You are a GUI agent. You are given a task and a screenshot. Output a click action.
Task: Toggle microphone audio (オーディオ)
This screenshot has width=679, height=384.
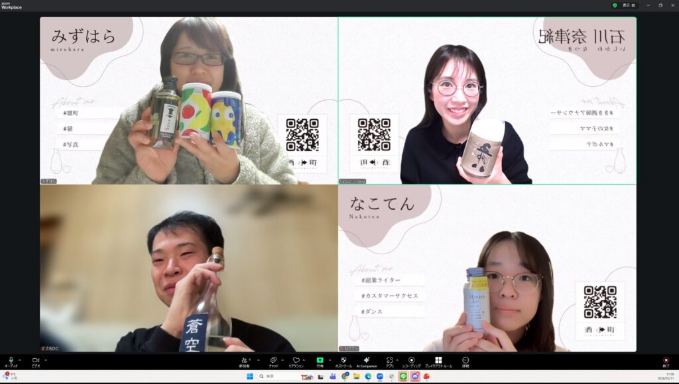pos(11,360)
